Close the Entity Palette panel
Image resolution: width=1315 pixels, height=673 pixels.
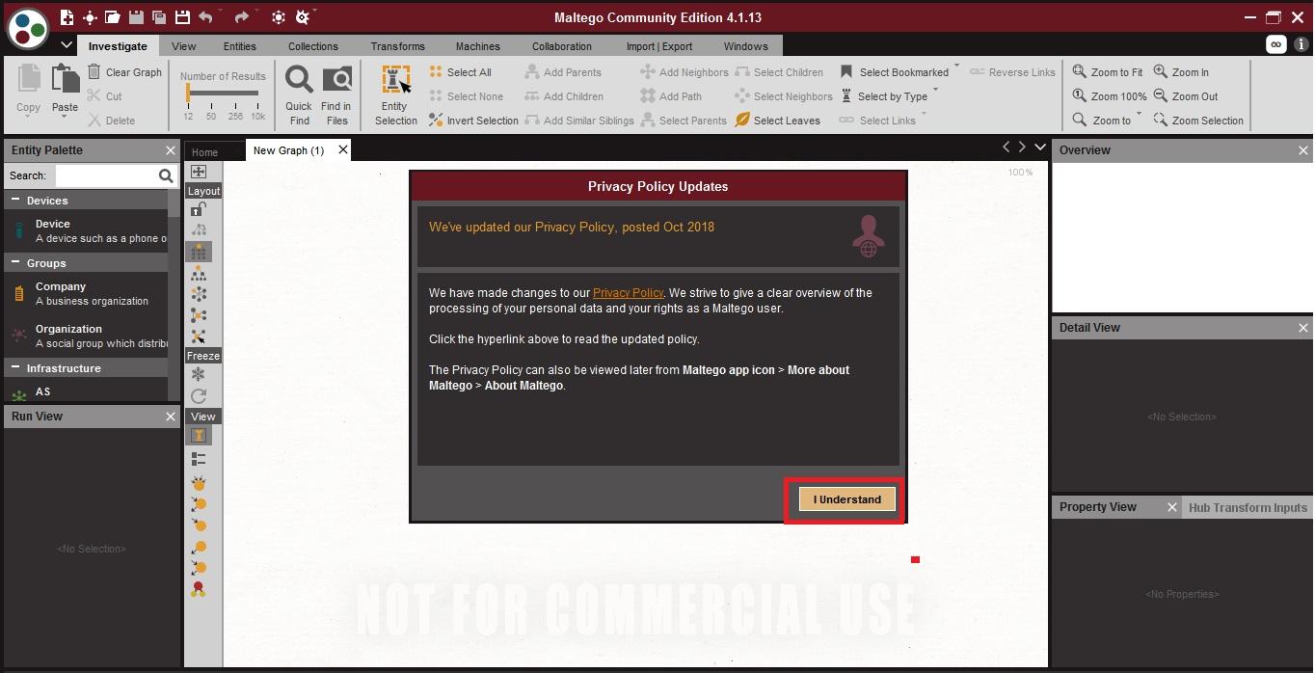pos(171,150)
